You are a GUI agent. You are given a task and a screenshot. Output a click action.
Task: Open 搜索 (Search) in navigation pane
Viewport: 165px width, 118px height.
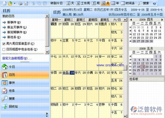(12, 99)
